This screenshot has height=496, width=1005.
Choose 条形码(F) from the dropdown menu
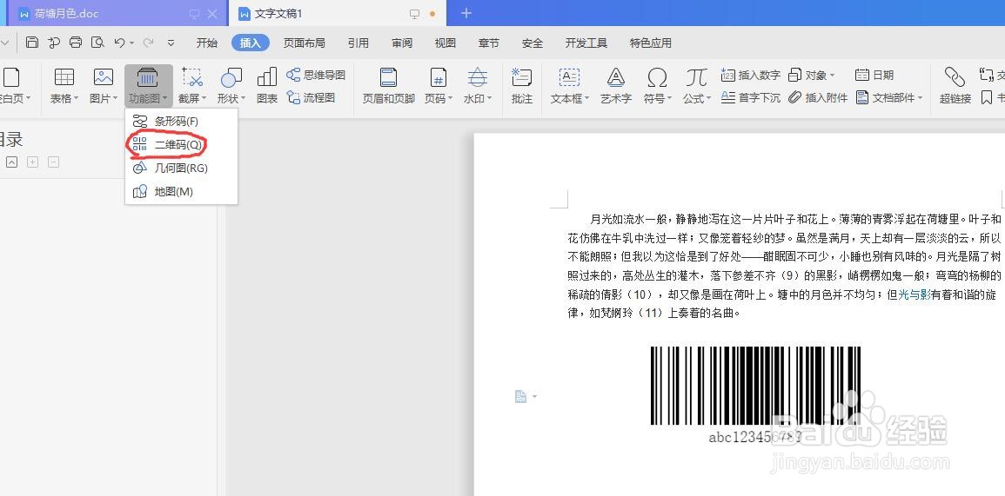(181, 121)
